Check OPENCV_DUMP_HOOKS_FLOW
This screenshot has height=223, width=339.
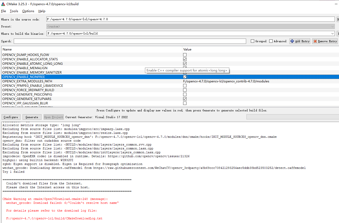185,55
